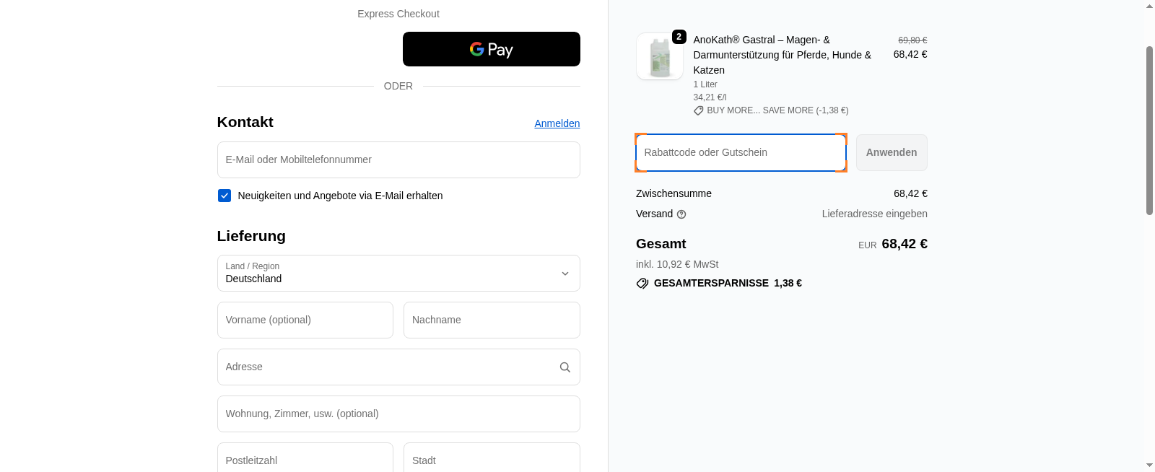
Task: Click the Vorname (optional) field
Action: 305,320
